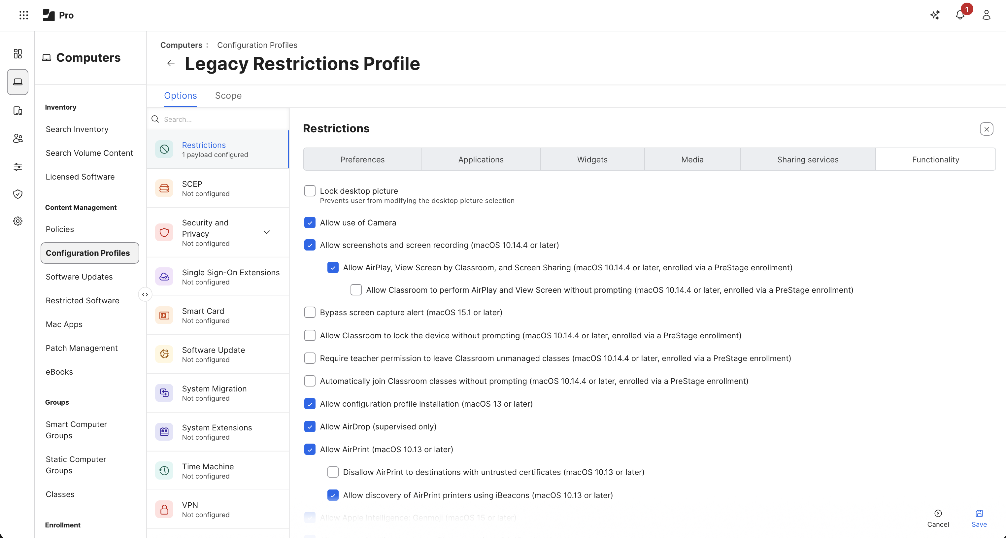Click the payload Search field
The height and width of the screenshot is (538, 1006).
[222, 119]
